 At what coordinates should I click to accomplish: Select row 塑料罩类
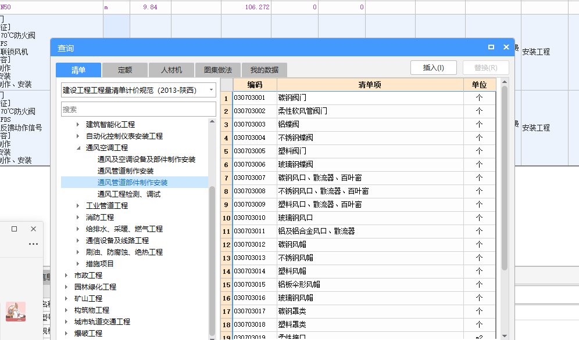click(x=358, y=324)
